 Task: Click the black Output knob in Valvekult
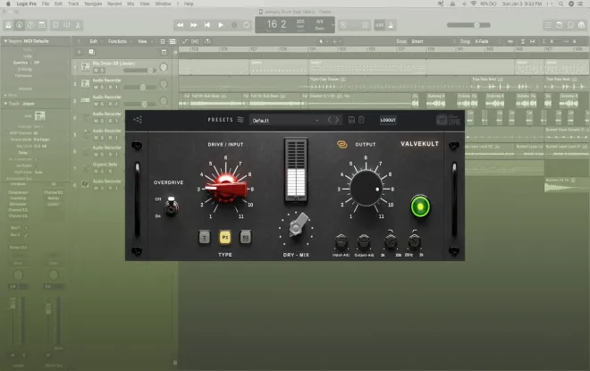(367, 188)
